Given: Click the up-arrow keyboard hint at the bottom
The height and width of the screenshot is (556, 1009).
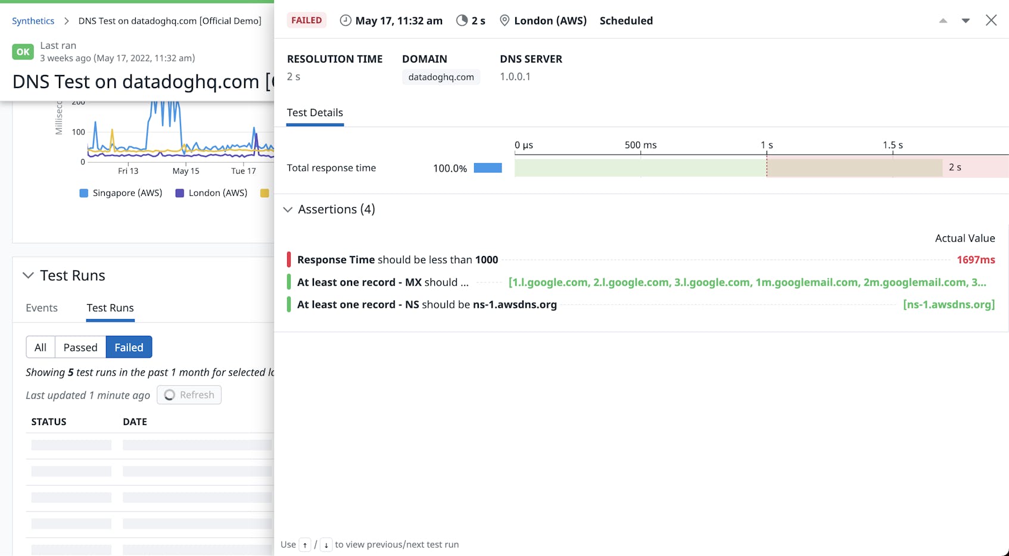Looking at the screenshot, I should pyautogui.click(x=304, y=545).
